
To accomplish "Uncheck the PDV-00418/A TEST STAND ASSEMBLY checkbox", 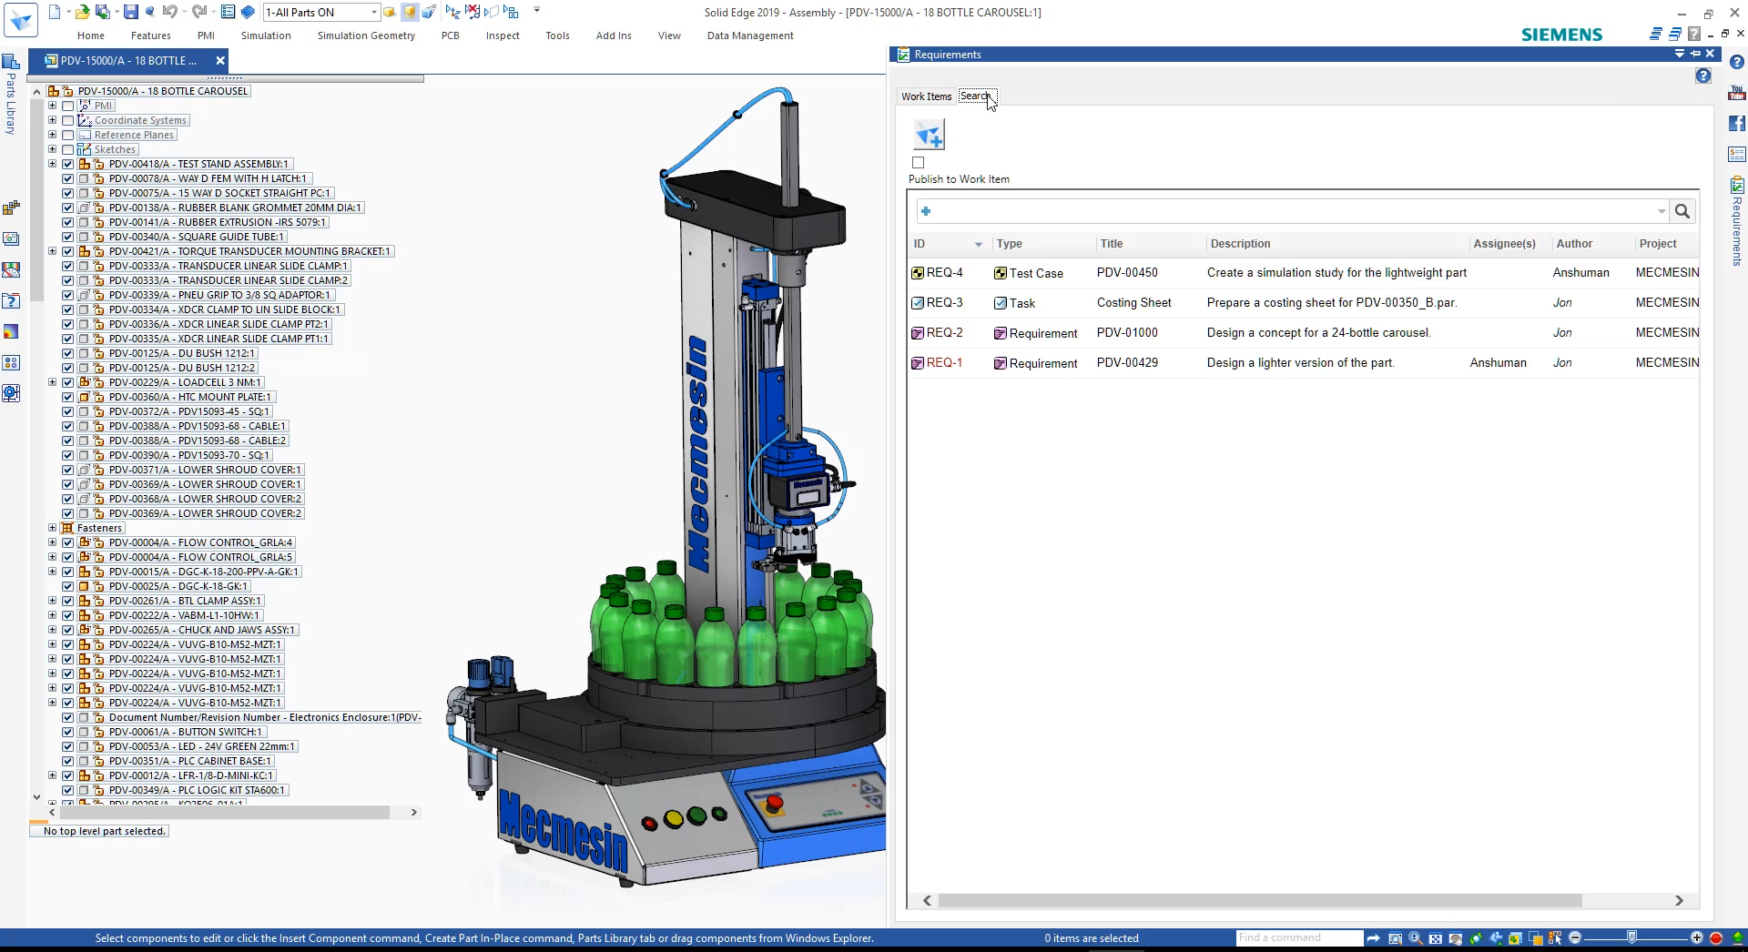I will 68,164.
